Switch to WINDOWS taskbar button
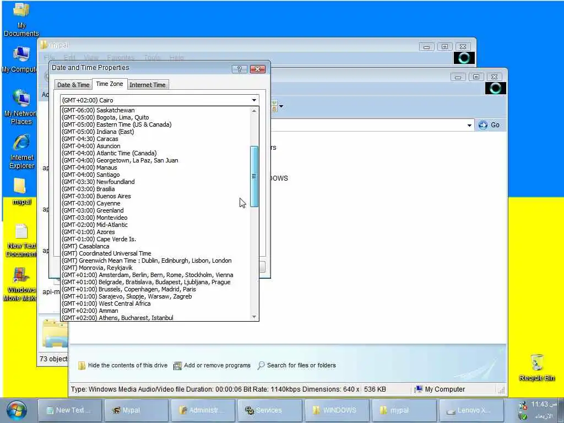The height and width of the screenshot is (423, 564). [x=337, y=410]
